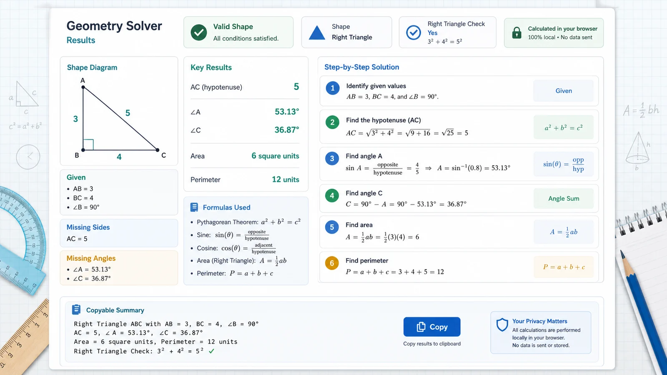667x375 pixels.
Task: Click the step 6 number badge
Action: point(332,263)
